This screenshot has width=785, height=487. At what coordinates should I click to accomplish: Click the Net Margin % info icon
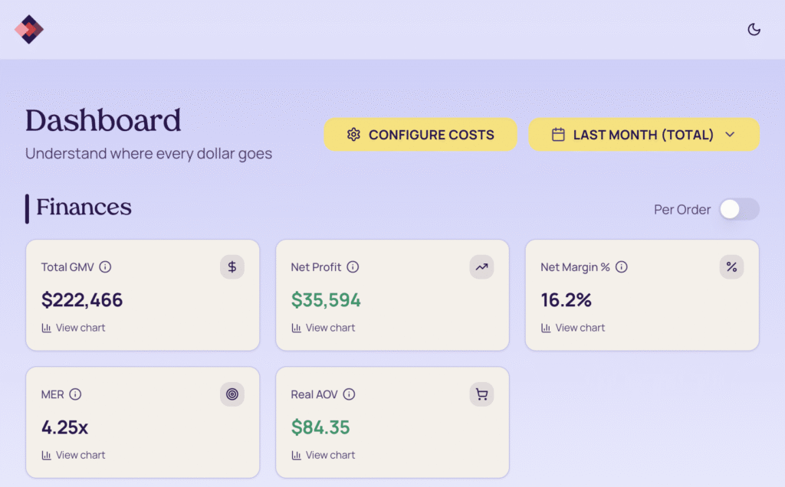click(x=622, y=267)
